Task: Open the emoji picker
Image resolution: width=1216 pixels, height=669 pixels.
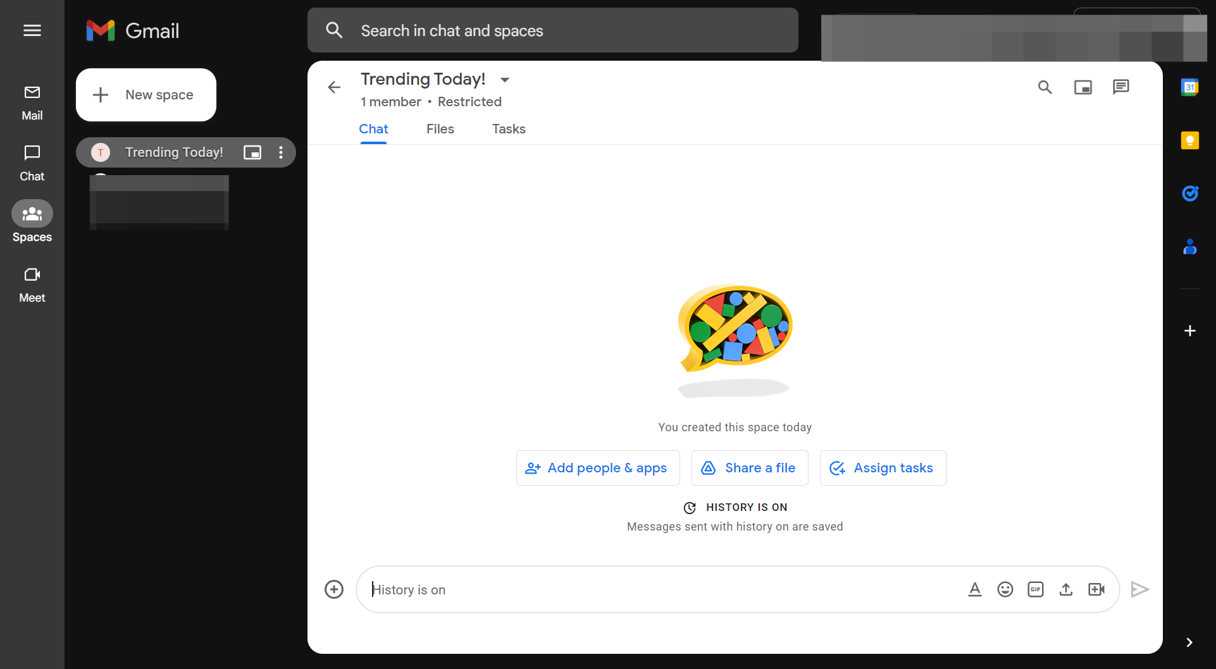Action: 1005,589
